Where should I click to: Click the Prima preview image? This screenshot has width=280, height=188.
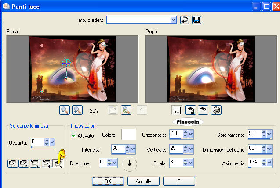coord(73,69)
